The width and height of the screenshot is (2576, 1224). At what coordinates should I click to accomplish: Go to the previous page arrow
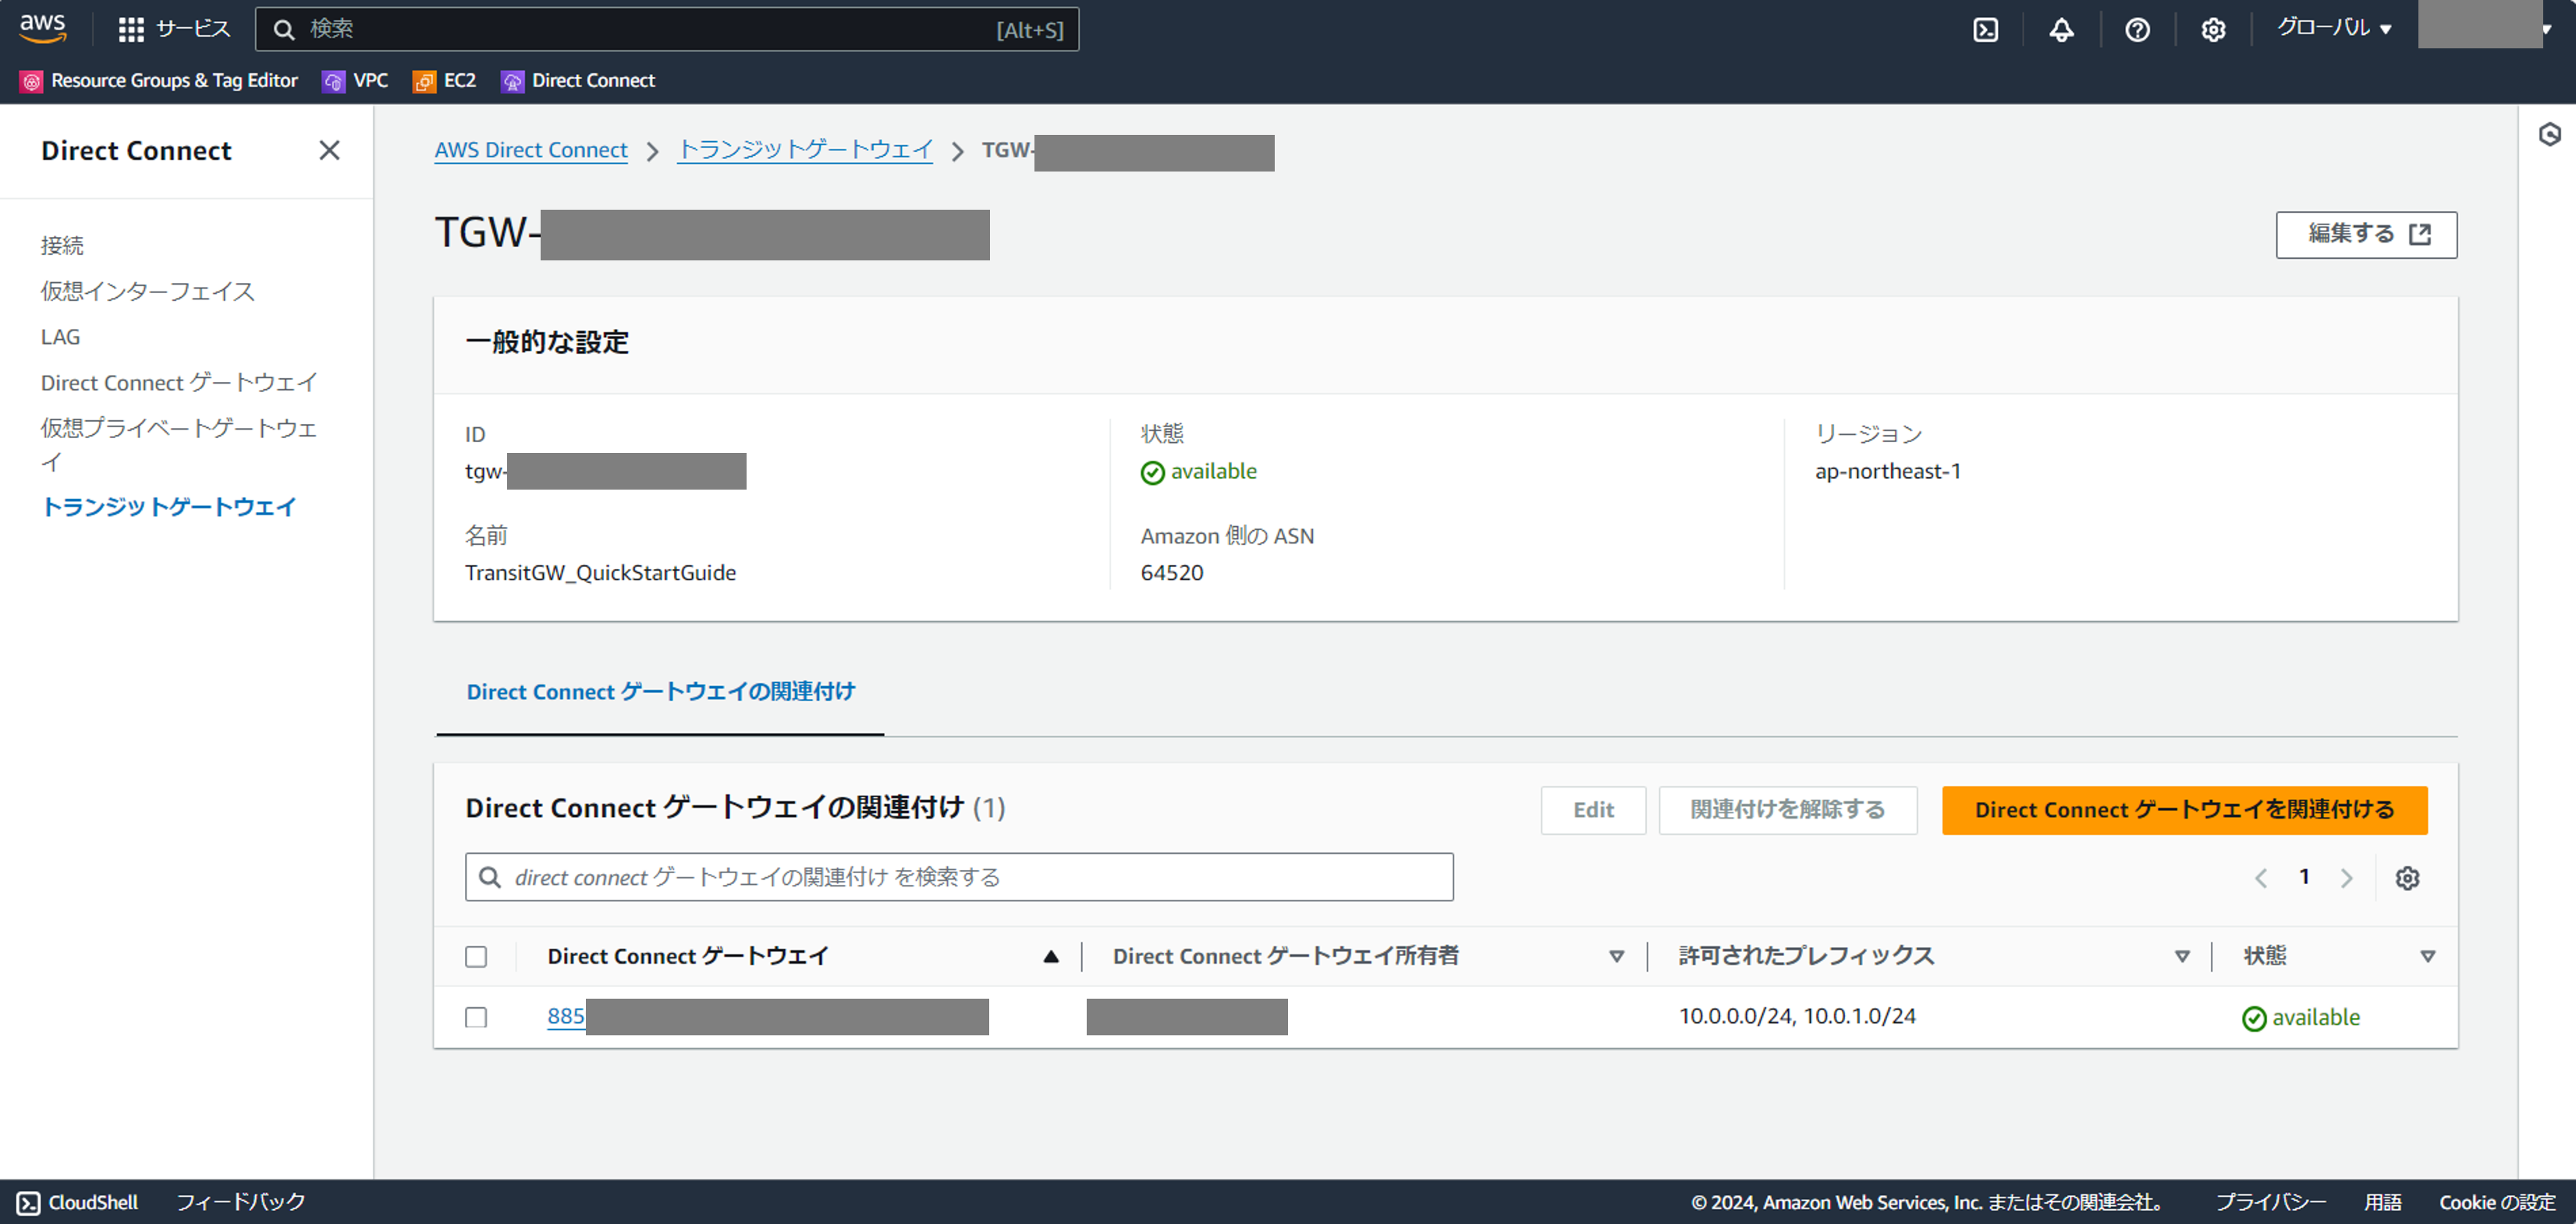click(x=2261, y=879)
